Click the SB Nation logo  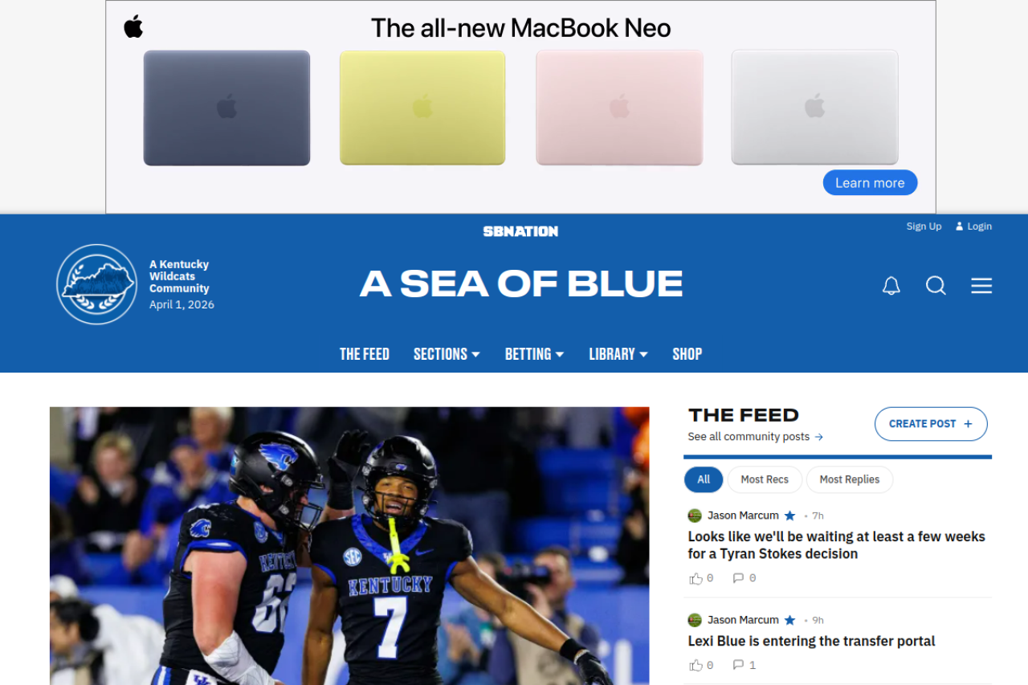click(520, 231)
